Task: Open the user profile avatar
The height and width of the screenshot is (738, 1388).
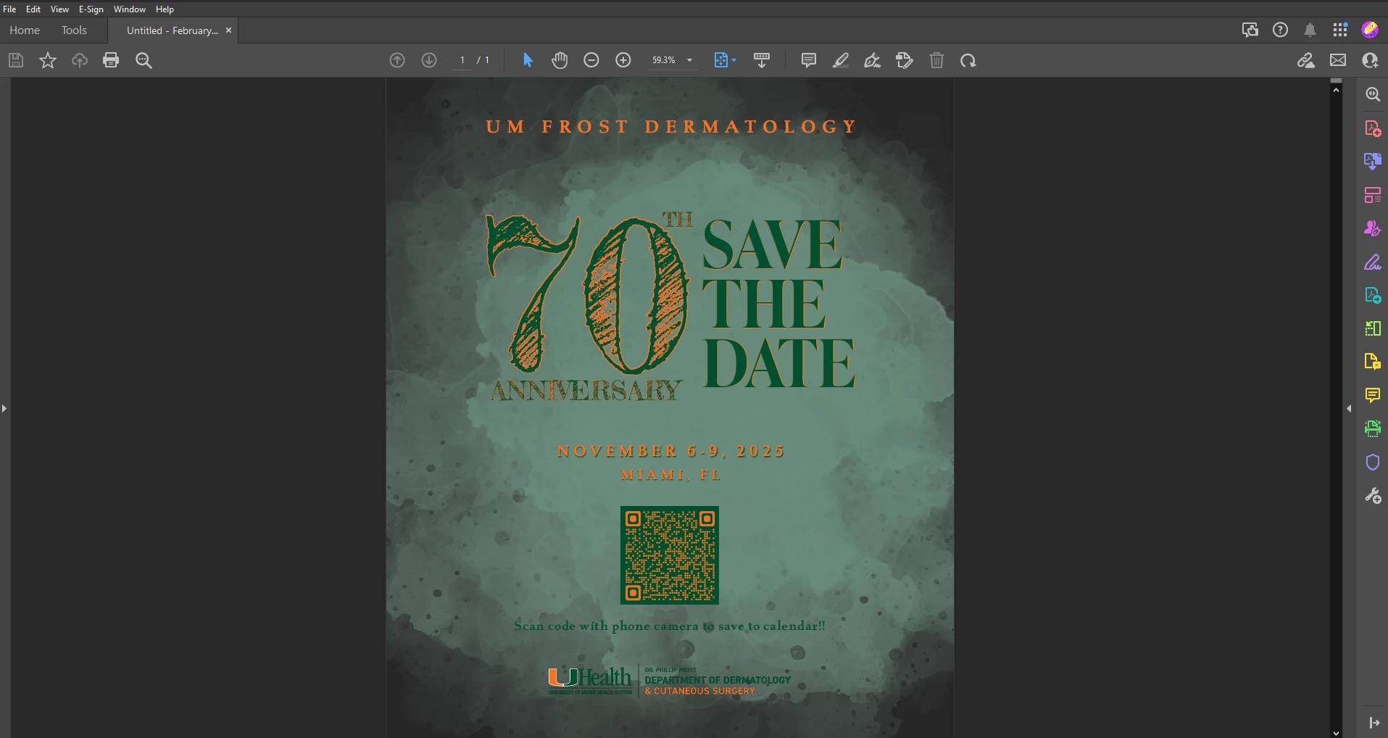Action: coord(1370,30)
